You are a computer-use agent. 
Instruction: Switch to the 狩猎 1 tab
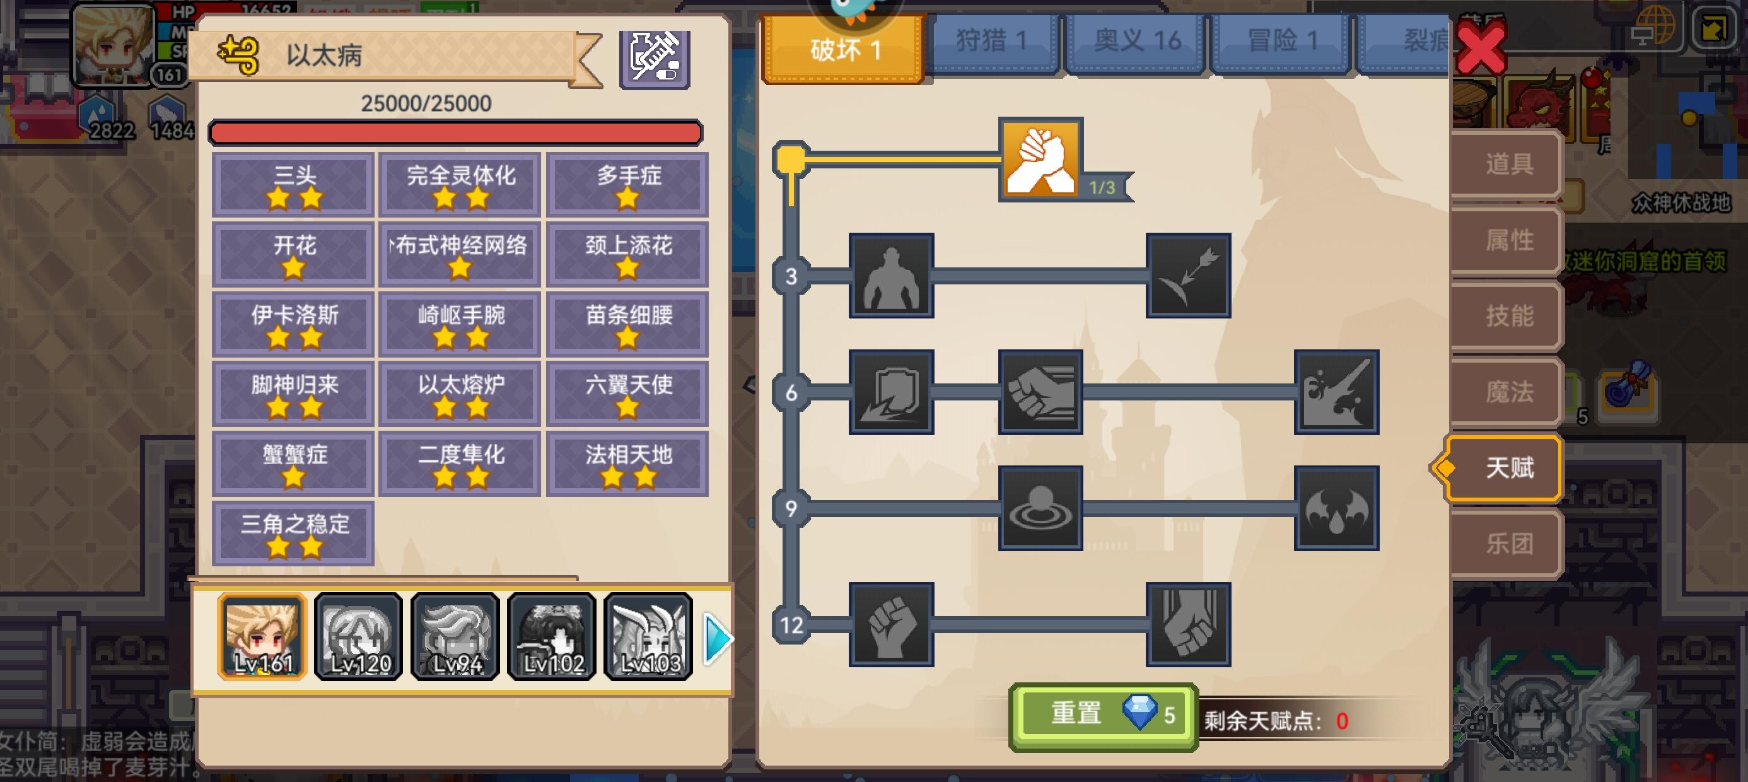[x=991, y=42]
